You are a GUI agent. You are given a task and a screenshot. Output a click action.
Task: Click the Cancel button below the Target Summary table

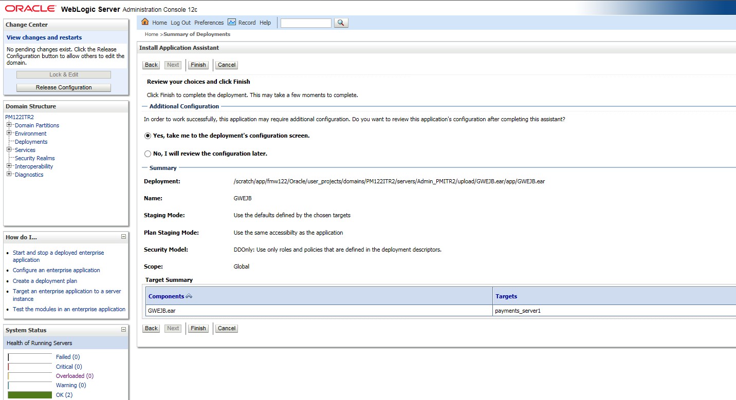[227, 328]
